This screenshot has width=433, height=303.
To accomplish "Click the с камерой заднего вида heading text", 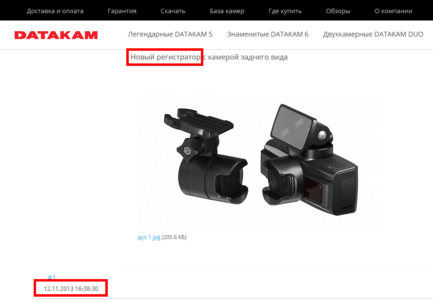I will [245, 57].
